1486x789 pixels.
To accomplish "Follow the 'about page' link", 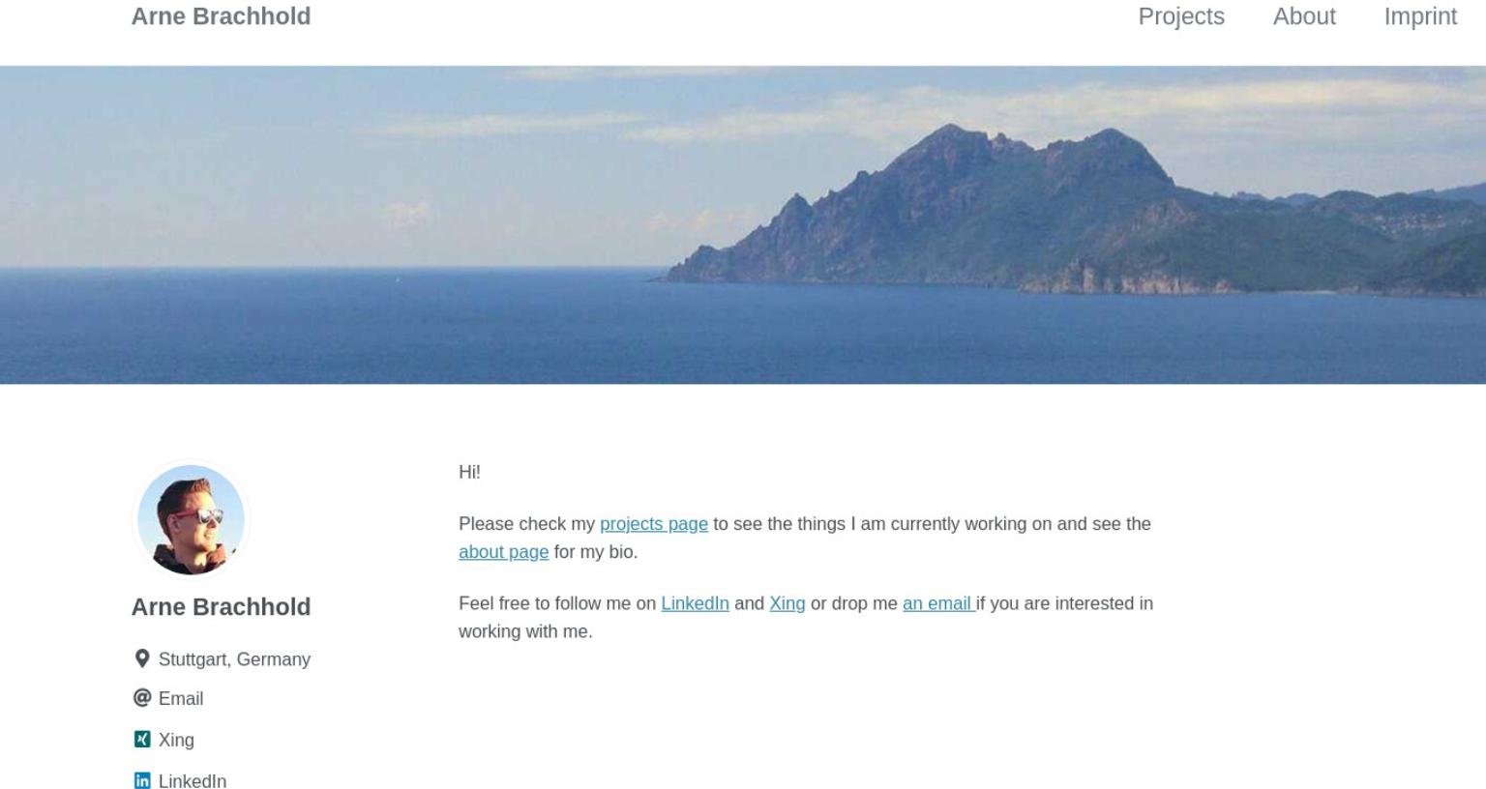I will pyautogui.click(x=503, y=551).
